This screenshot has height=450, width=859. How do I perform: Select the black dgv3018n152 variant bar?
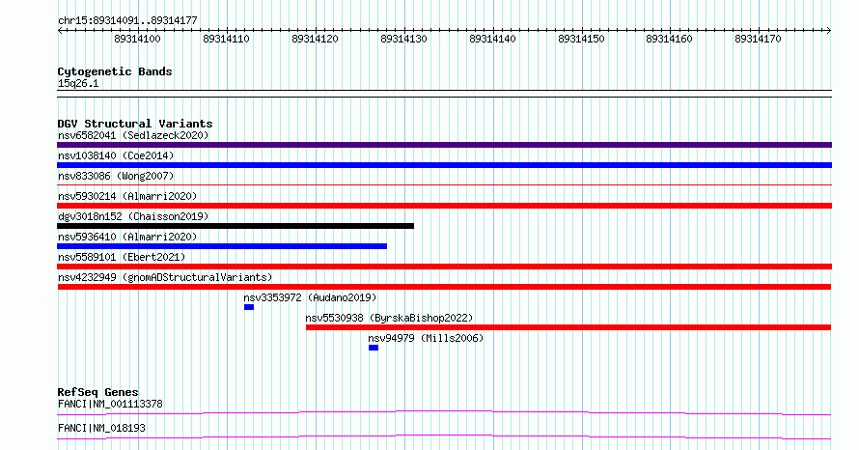pyautogui.click(x=236, y=226)
